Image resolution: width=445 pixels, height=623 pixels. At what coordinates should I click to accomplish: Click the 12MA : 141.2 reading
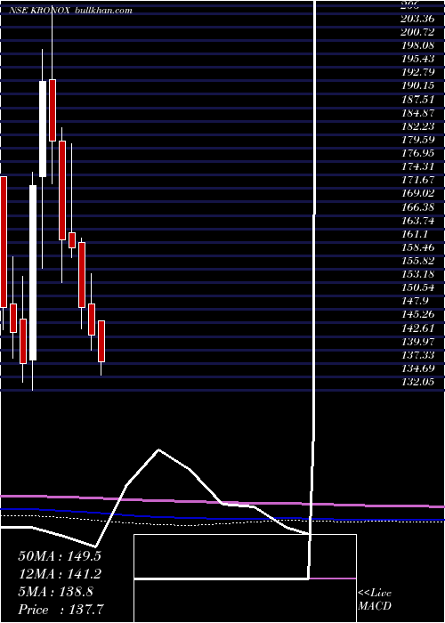(60, 574)
